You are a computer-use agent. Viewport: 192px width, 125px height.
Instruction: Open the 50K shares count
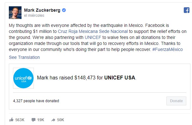[60, 120]
